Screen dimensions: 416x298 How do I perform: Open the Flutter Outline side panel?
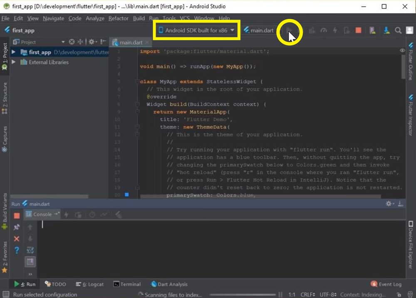point(411,61)
